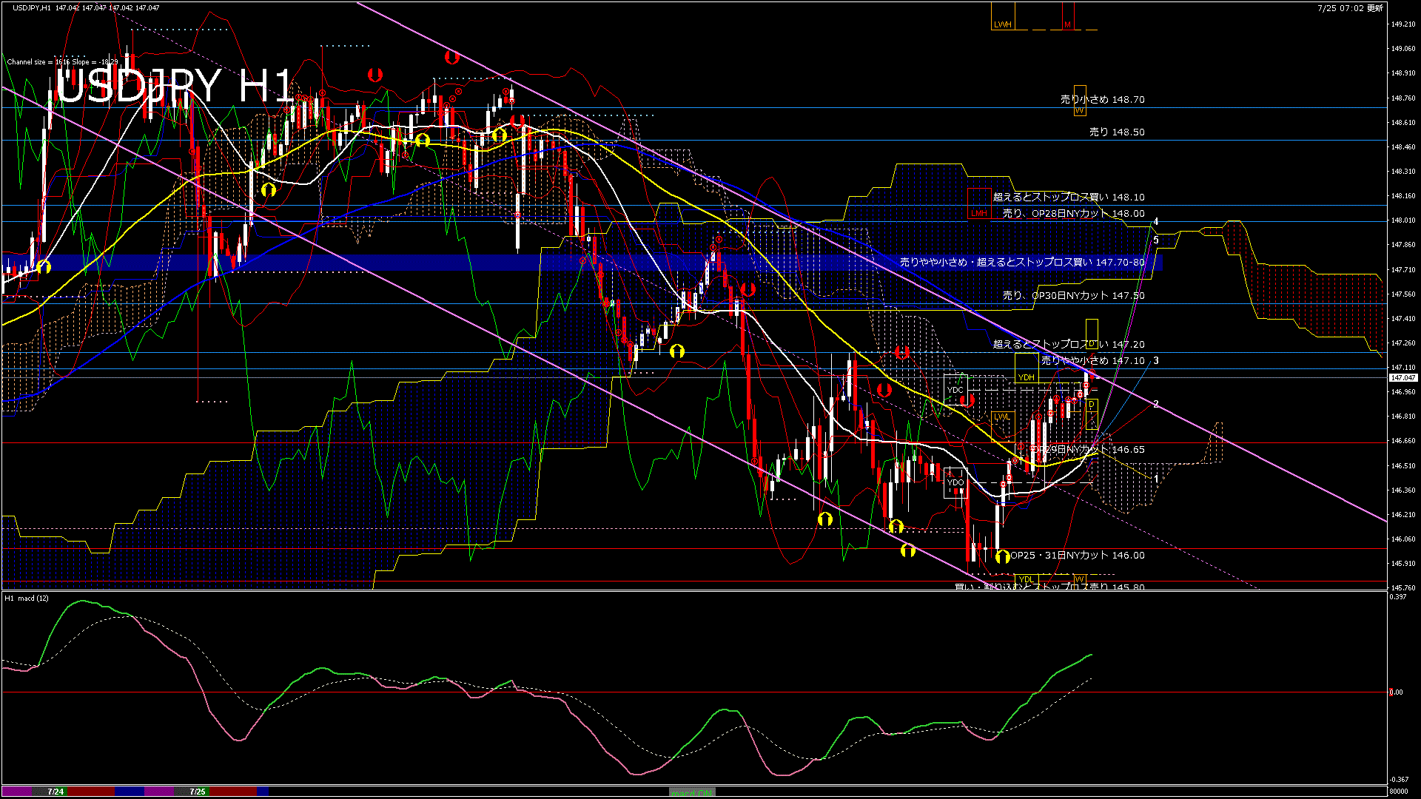Click the MACD zero level value 0.00
The height and width of the screenshot is (799, 1421).
point(1396,692)
